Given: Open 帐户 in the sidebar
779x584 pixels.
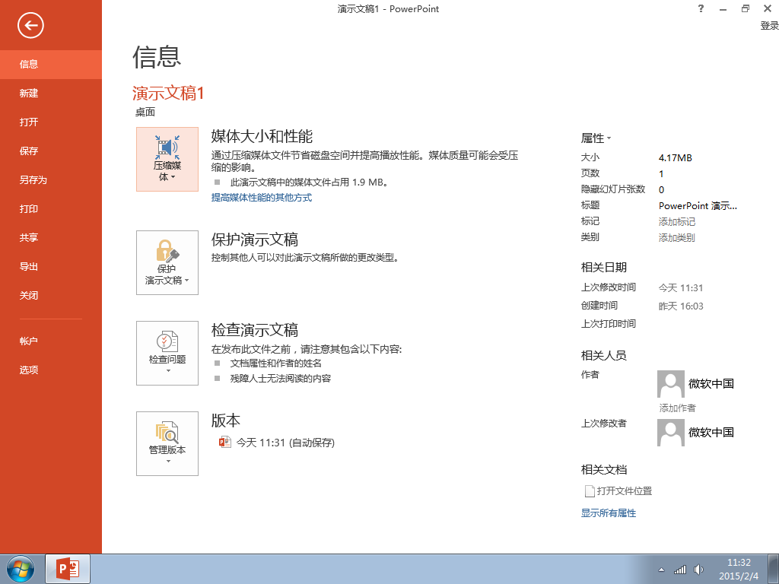Looking at the screenshot, I should coord(51,341).
